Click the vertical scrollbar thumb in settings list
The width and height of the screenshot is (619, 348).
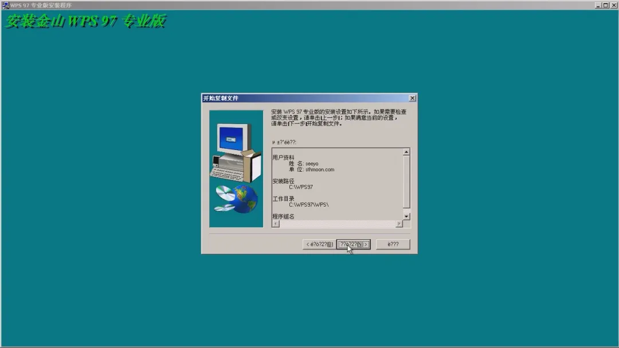406,181
